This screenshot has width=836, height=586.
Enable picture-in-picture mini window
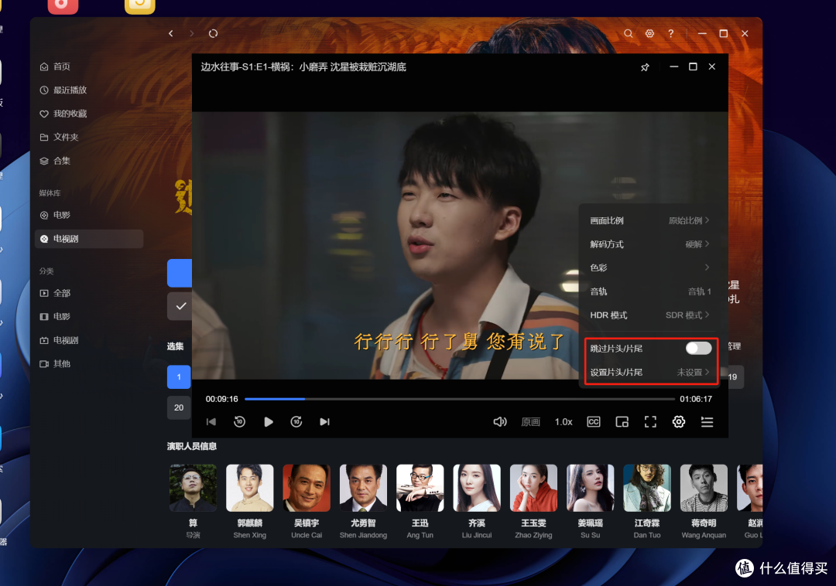click(x=622, y=421)
